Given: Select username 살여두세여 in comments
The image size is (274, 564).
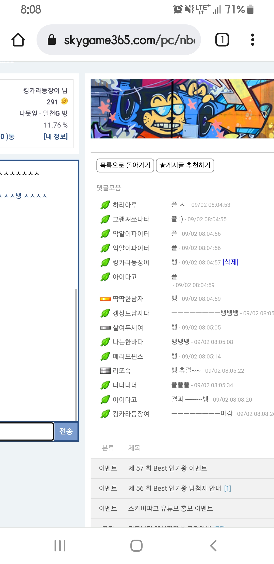Looking at the screenshot, I should [x=128, y=328].
